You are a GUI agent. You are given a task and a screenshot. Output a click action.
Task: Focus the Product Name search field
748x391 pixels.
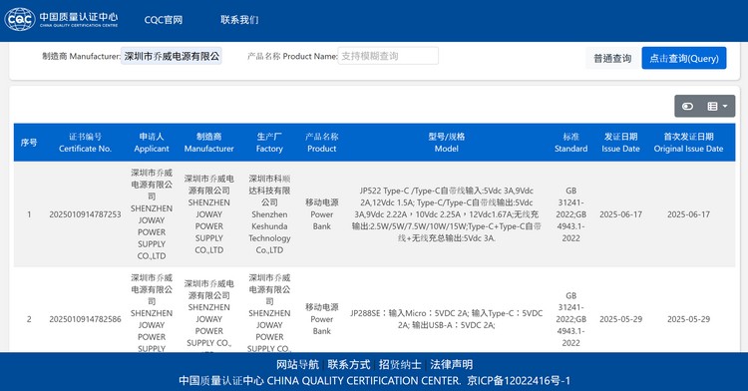tap(388, 56)
